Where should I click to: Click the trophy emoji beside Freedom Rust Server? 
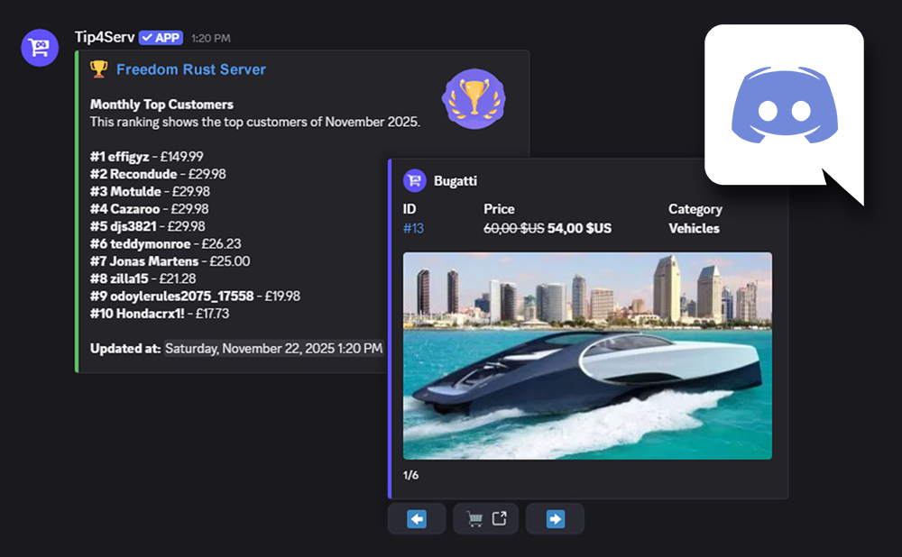click(98, 69)
